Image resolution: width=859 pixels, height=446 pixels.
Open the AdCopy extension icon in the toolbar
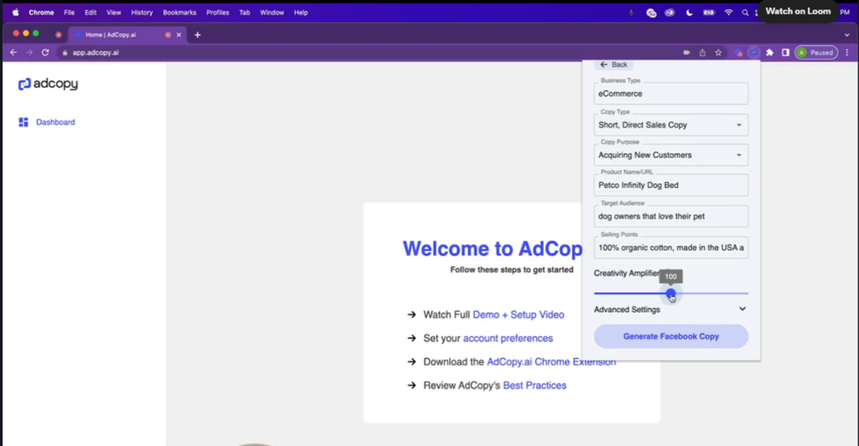[754, 53]
